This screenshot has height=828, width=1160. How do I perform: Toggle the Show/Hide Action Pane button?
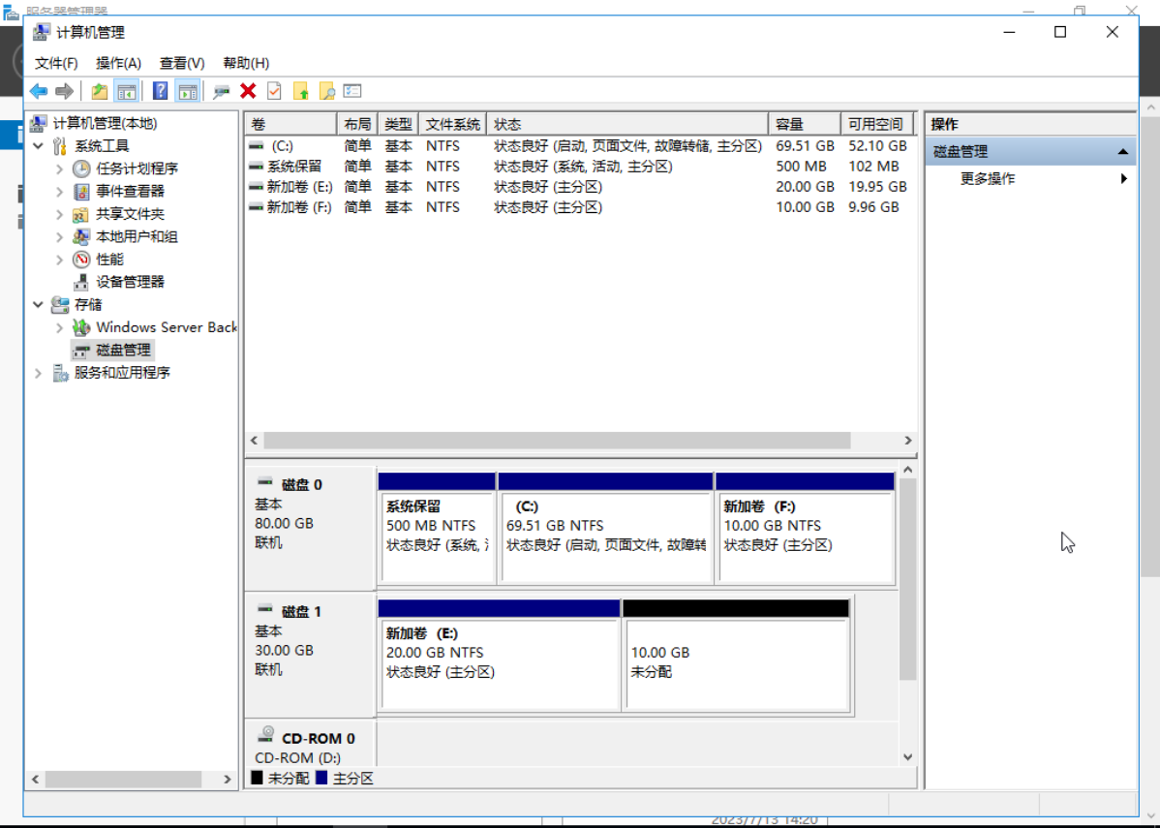pos(188,91)
